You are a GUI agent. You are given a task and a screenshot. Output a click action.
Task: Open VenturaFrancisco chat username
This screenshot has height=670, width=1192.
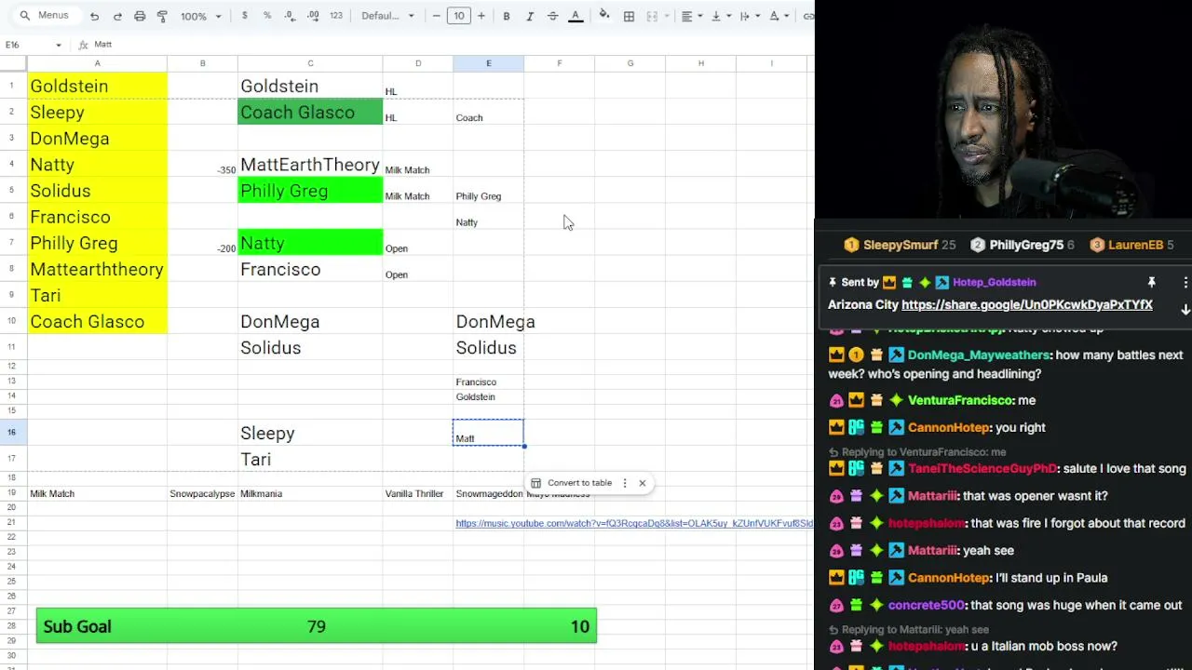pyautogui.click(x=959, y=400)
